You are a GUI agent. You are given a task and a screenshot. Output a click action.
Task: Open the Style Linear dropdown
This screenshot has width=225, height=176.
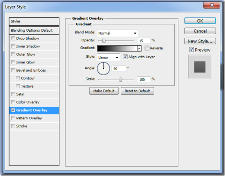(x=108, y=57)
